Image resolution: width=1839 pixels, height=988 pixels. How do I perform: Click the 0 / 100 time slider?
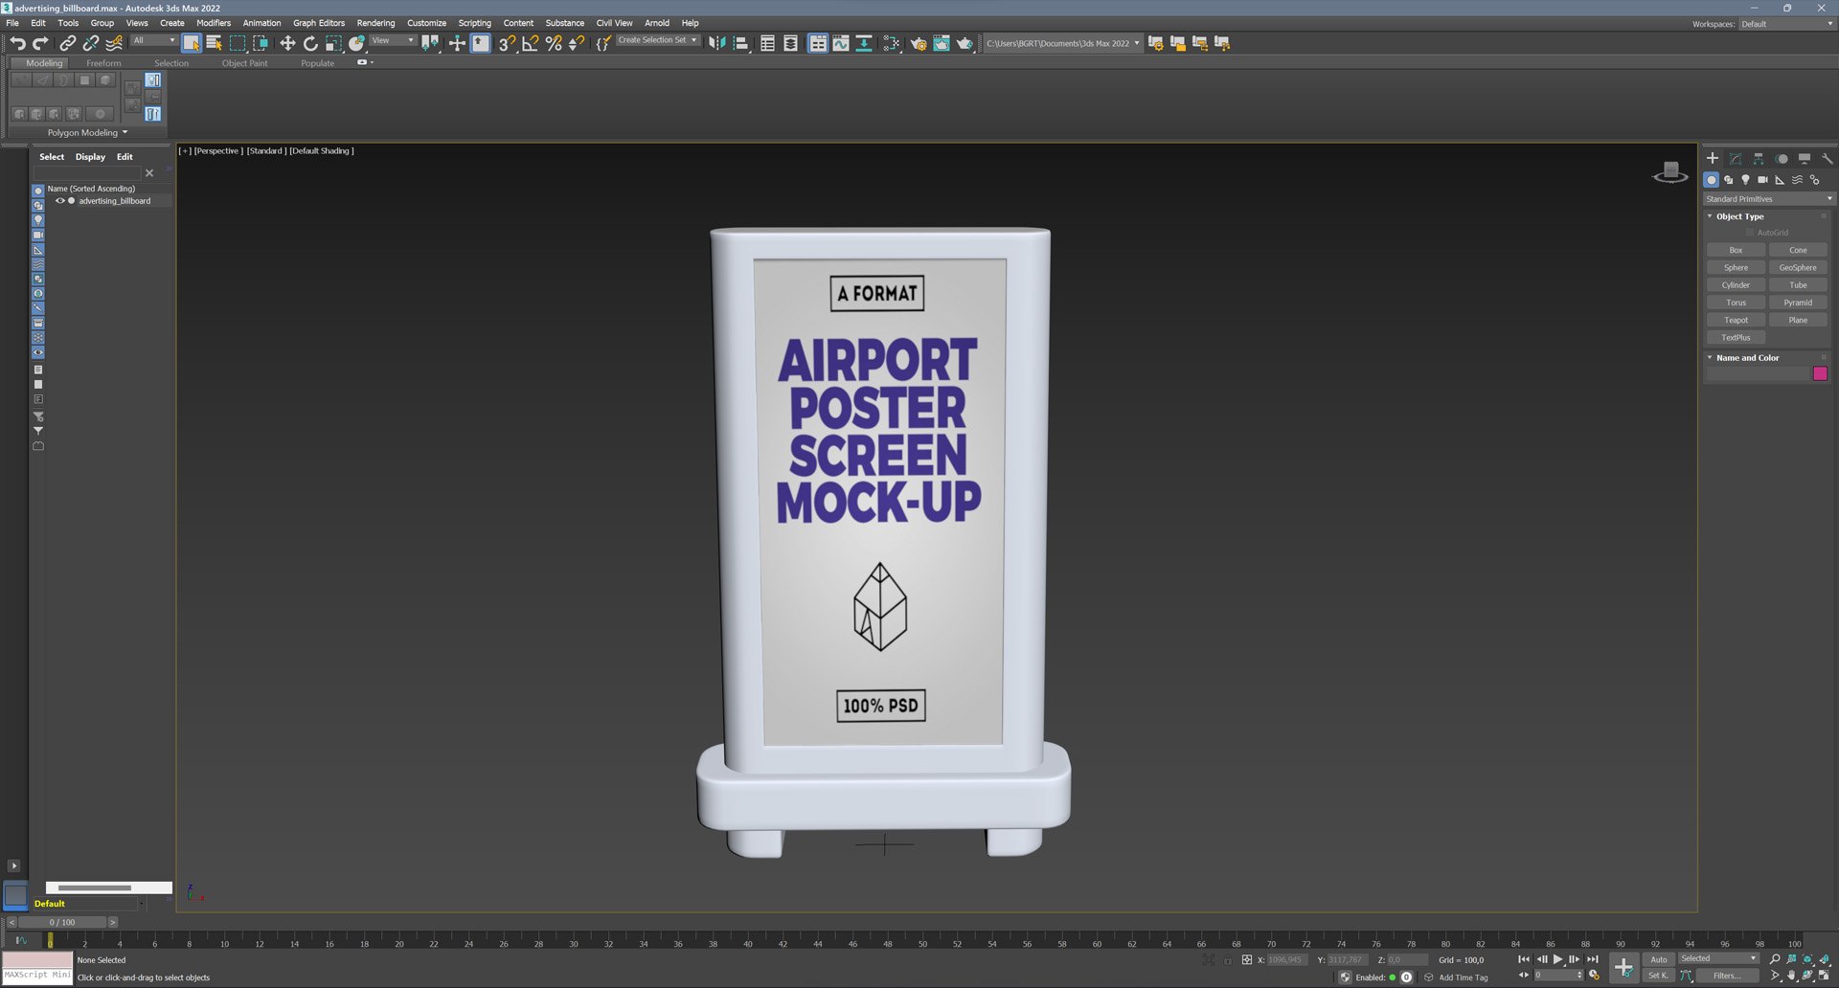coord(62,923)
